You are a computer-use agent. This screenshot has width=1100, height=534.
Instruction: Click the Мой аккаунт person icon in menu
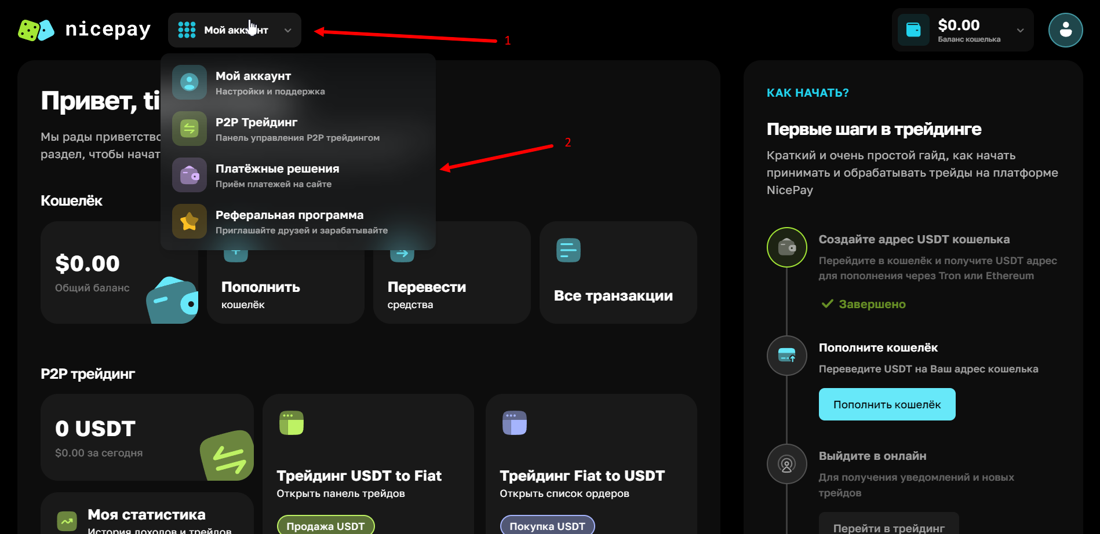[190, 82]
